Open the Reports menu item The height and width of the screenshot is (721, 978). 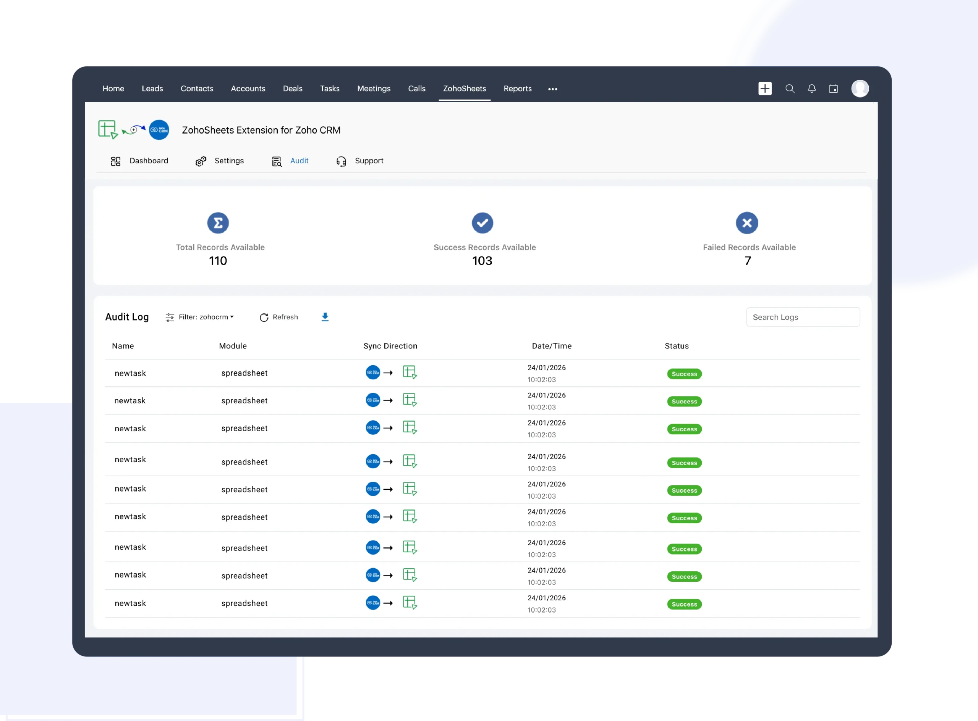518,89
